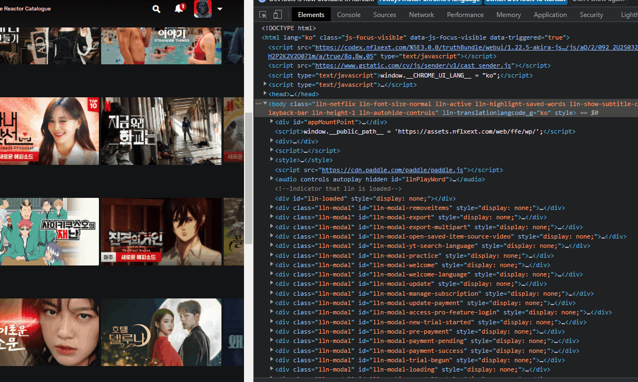Select the div id lln-loaded row

tap(365, 198)
